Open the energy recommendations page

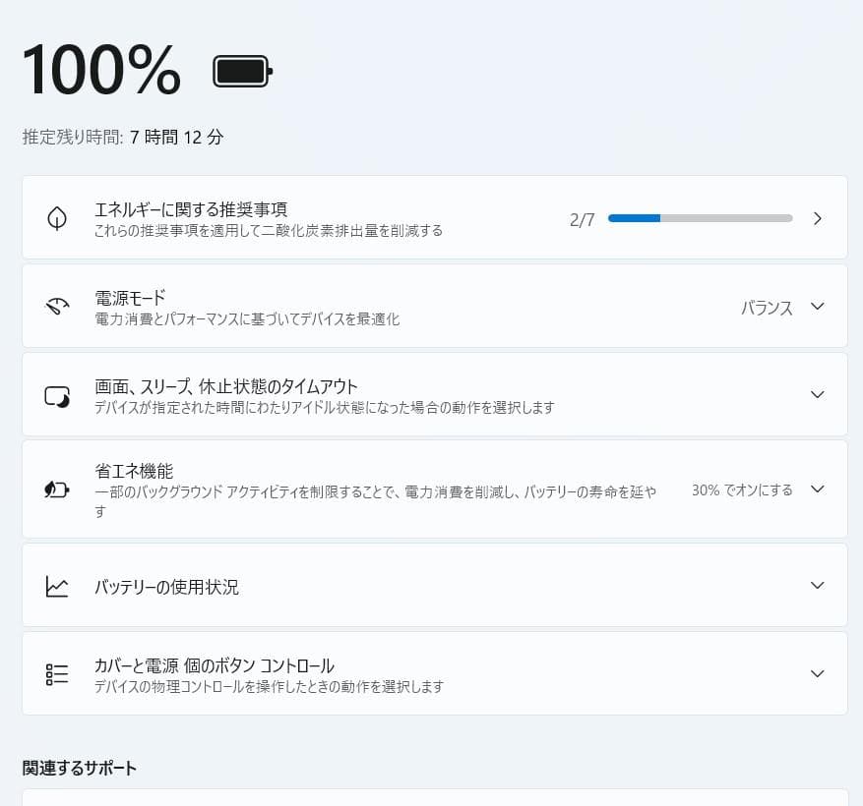tap(433, 217)
